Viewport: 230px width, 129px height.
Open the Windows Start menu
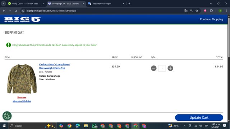pos(4,126)
